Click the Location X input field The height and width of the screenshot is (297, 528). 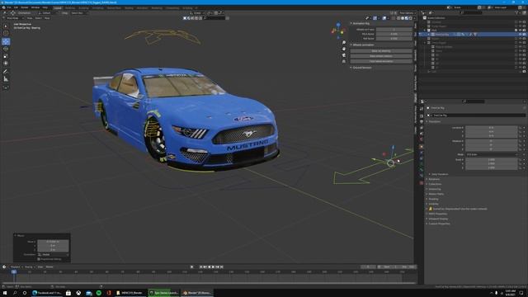pos(492,128)
